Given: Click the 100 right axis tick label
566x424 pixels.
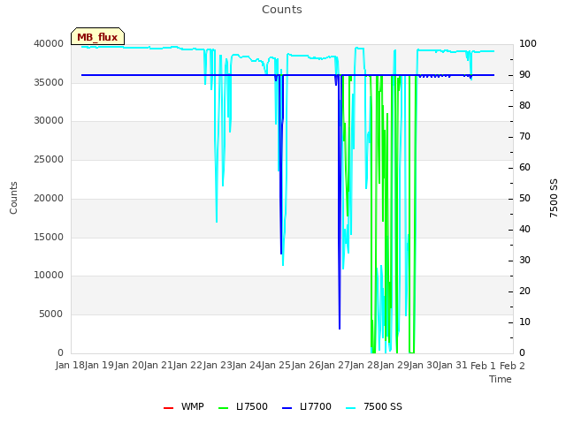Looking at the screenshot, I should (528, 43).
